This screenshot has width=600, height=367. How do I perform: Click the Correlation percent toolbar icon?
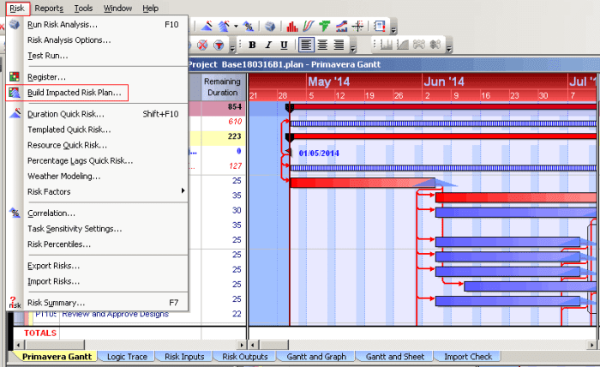pos(249,26)
